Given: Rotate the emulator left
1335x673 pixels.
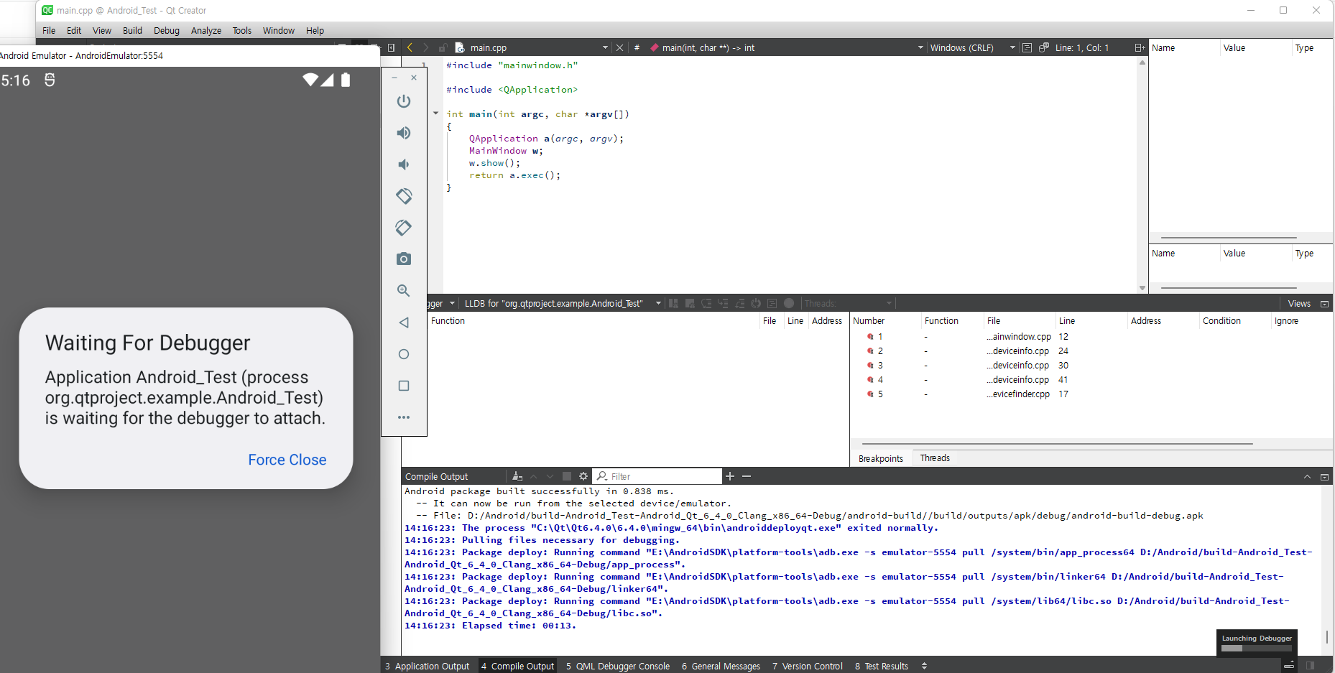Looking at the screenshot, I should pos(404,196).
